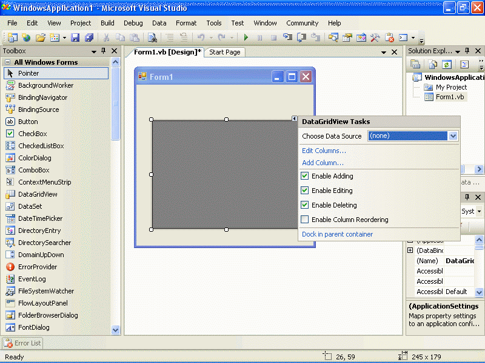Viewport: 485px width, 363px height.
Task: Switch to the Start Page tab
Action: click(x=225, y=52)
